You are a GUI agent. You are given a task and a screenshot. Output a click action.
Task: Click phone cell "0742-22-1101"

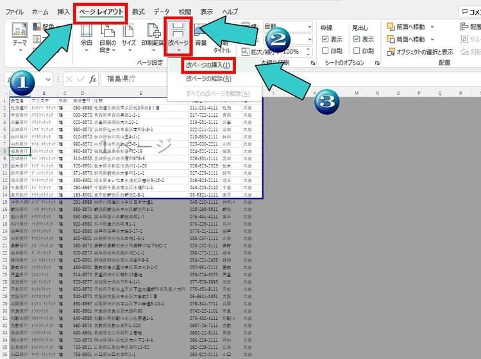pyautogui.click(x=204, y=310)
